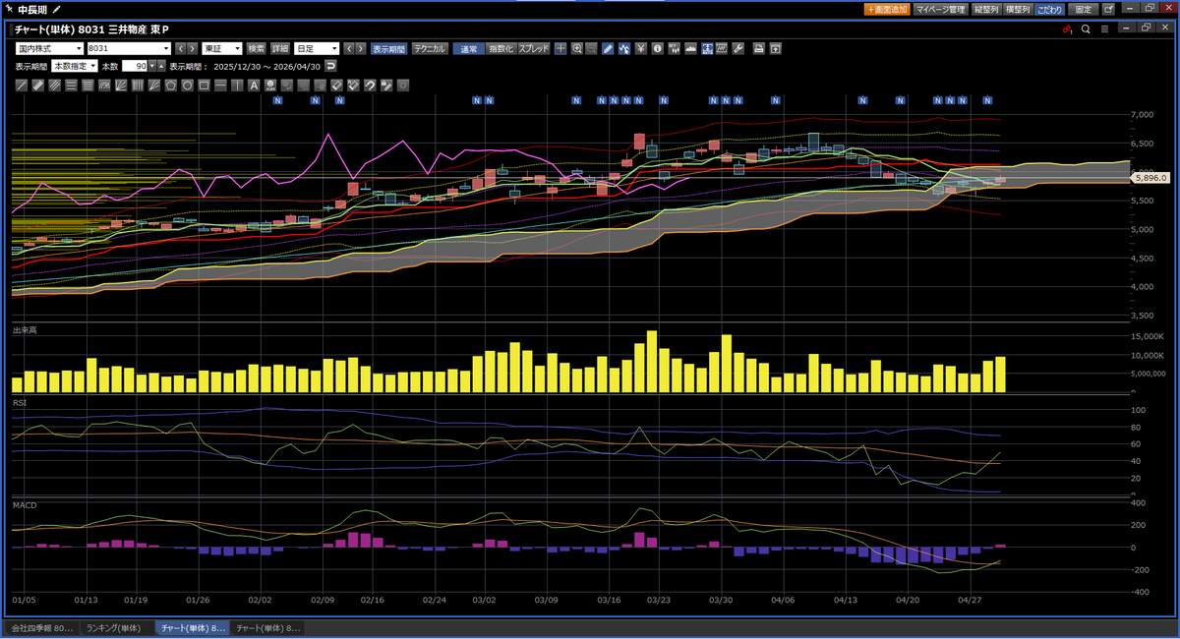Expand the 8031 stock code dropdown
The width and height of the screenshot is (1180, 639).
(x=166, y=48)
